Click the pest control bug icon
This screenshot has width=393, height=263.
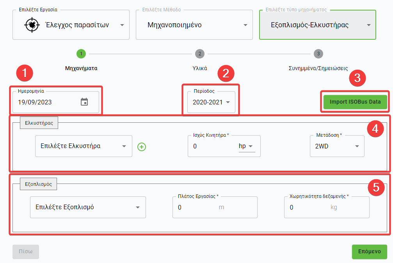[x=30, y=25]
